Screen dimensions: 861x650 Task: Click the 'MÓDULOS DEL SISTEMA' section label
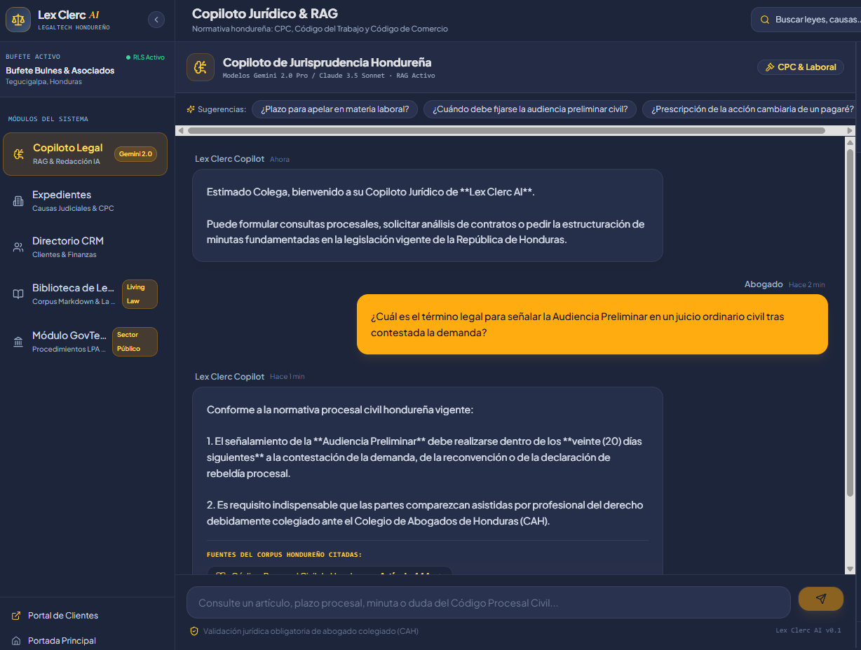[x=48, y=119]
